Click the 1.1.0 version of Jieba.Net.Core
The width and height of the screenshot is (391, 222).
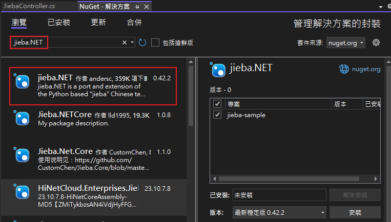click(163, 152)
